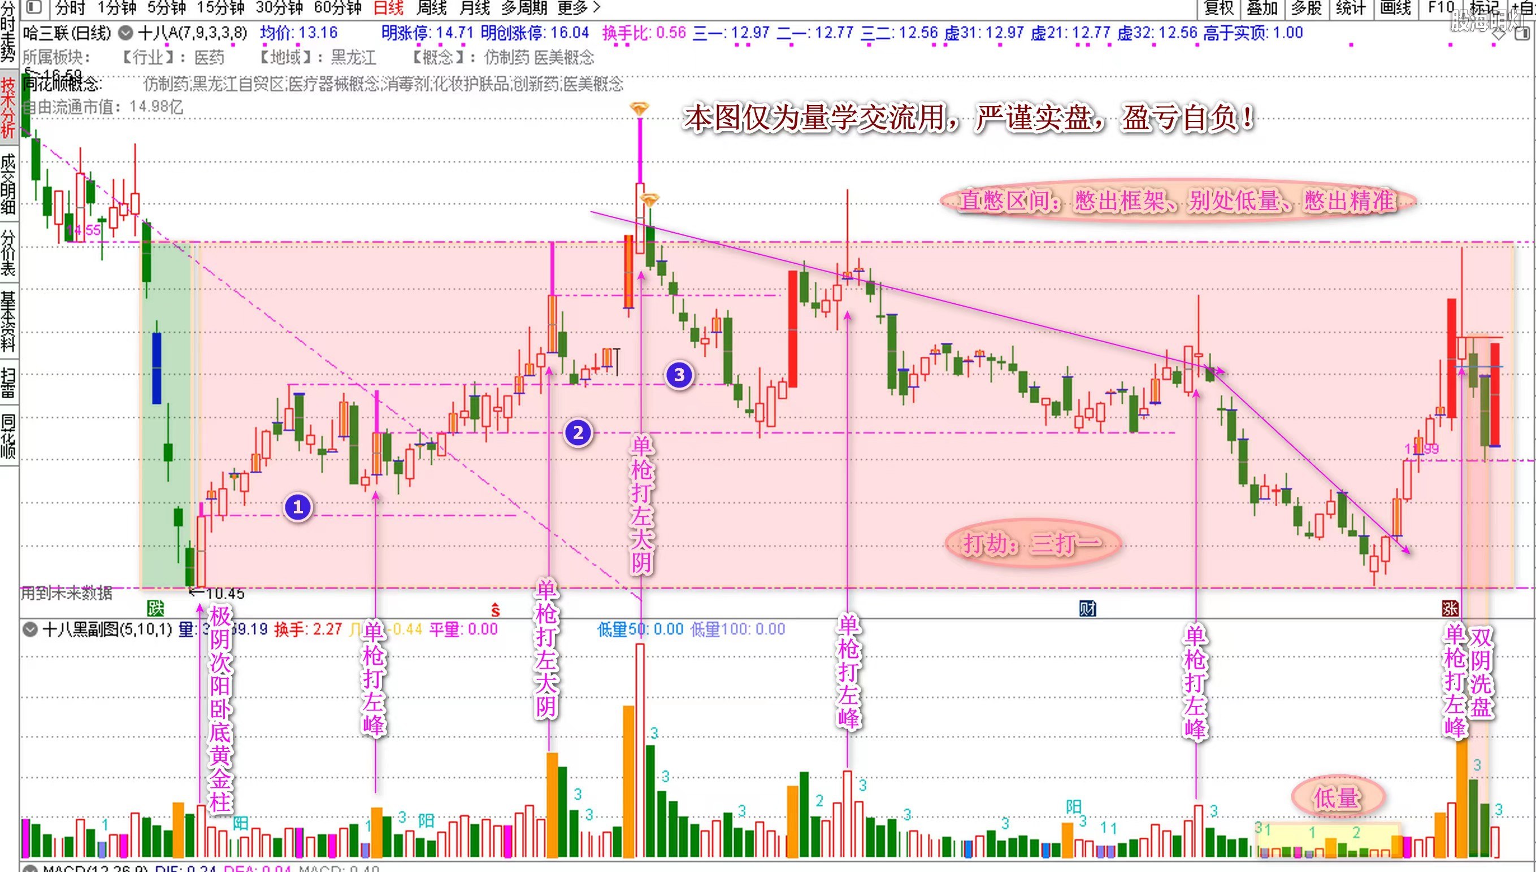This screenshot has width=1536, height=872.
Task: Switch to 周线 period tab
Action: click(x=432, y=8)
